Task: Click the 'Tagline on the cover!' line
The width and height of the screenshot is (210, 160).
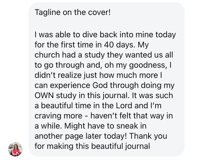Action: pyautogui.click(x=73, y=12)
